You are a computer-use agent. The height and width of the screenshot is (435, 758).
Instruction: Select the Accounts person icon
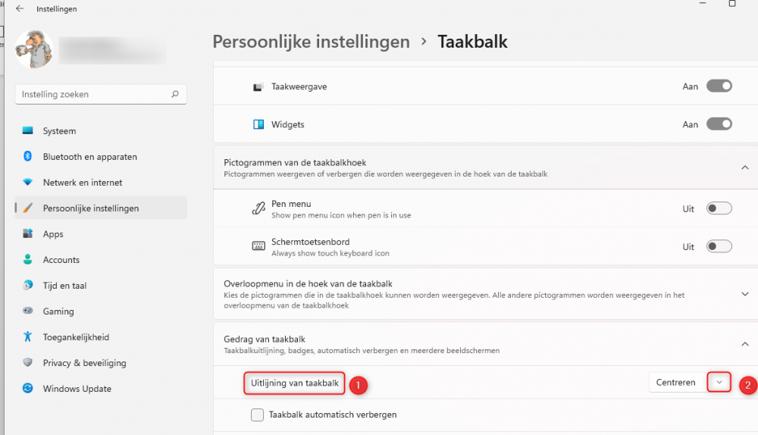tap(28, 260)
